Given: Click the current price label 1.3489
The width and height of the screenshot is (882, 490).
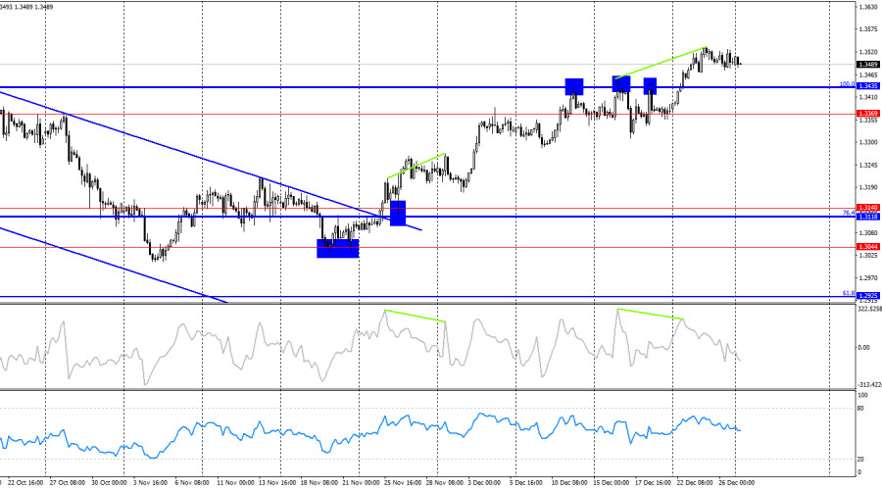Looking at the screenshot, I should (868, 65).
